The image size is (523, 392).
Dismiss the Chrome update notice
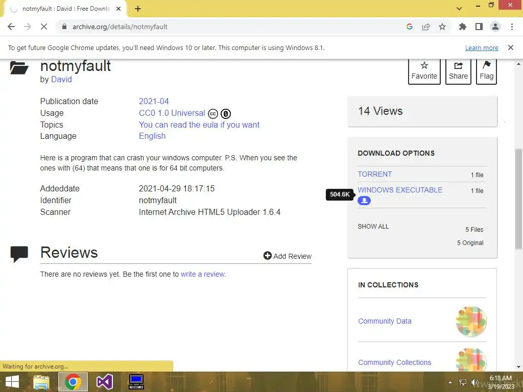click(510, 47)
